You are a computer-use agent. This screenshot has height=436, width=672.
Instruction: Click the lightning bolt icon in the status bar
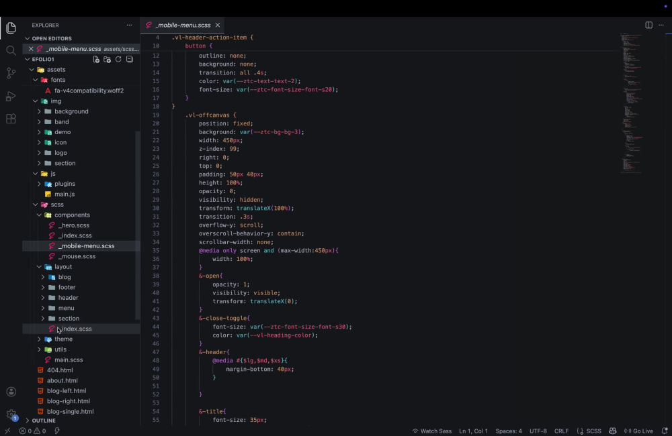(57, 431)
